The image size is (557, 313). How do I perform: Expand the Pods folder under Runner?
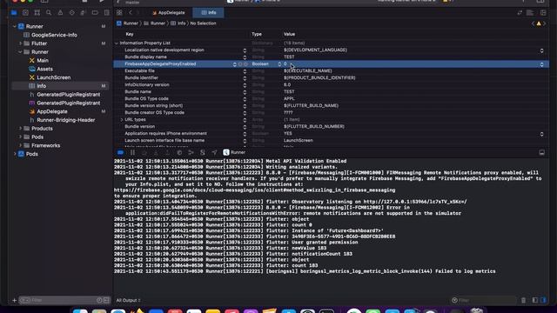pyautogui.click(x=20, y=137)
